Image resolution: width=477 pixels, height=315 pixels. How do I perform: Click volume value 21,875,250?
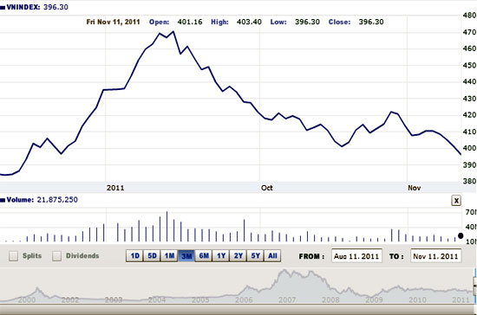point(57,200)
